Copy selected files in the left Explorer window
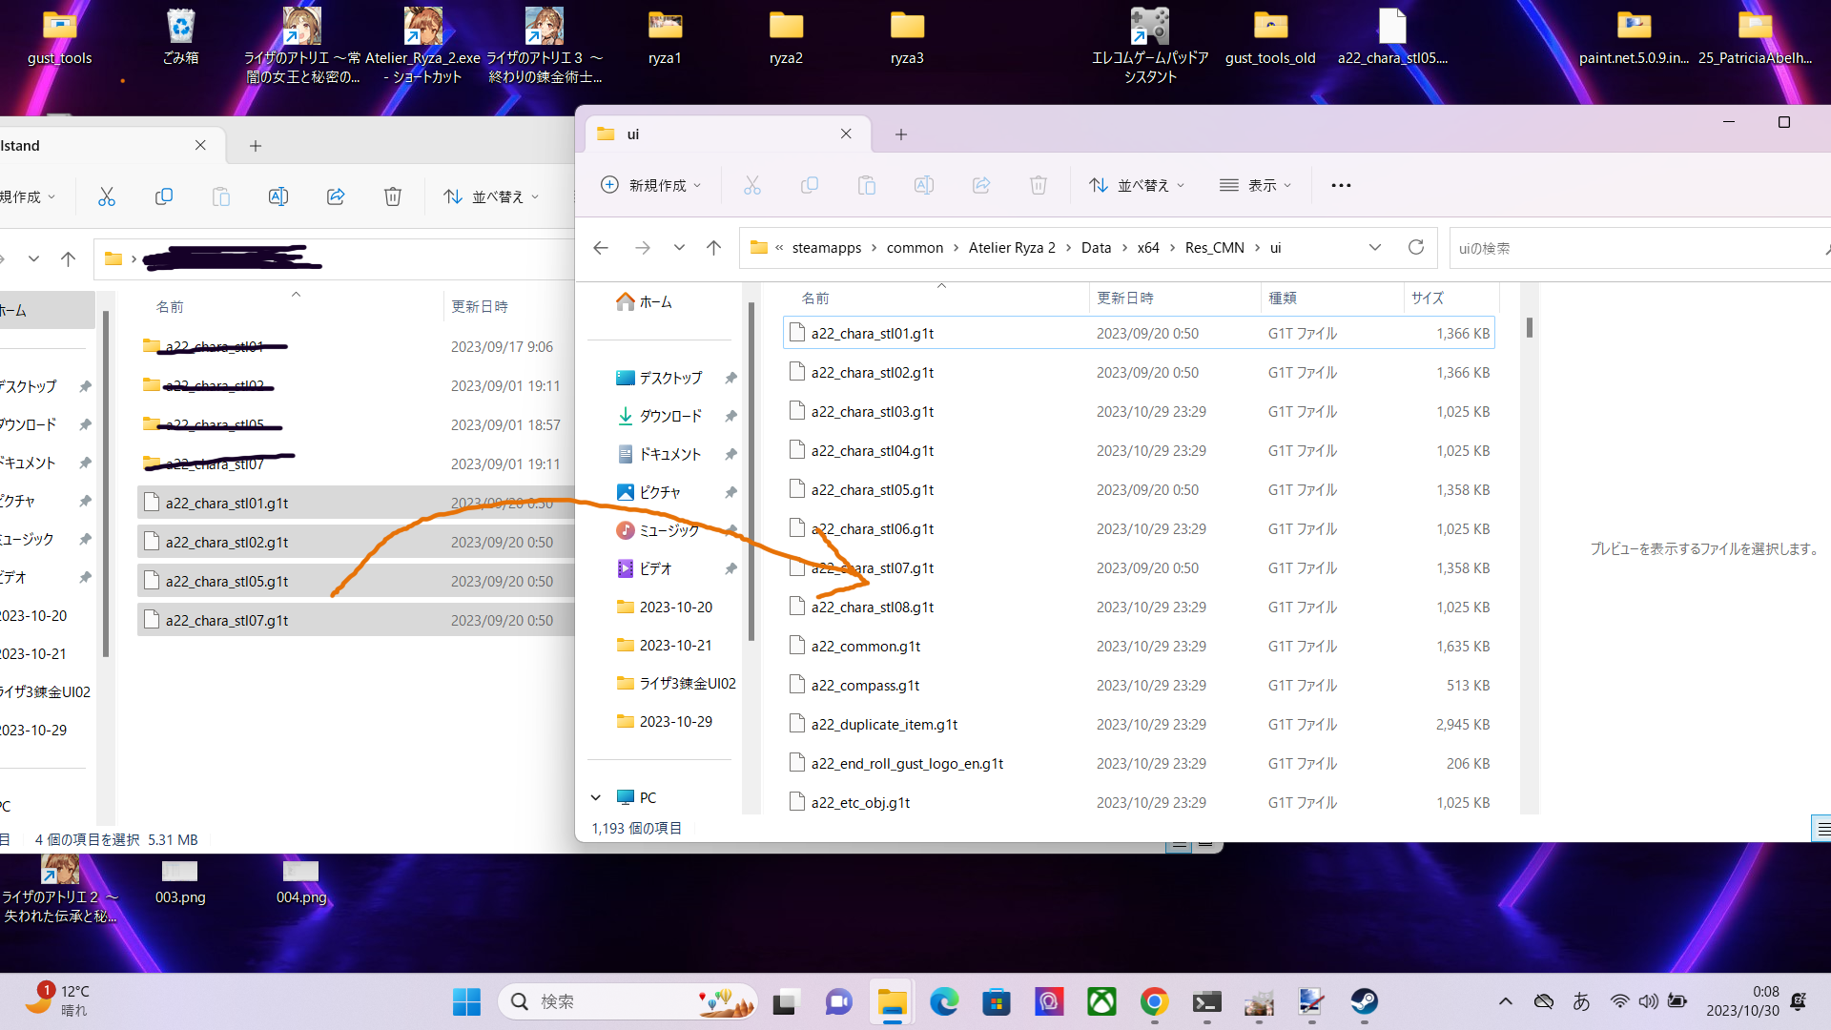The image size is (1831, 1030). 164,196
